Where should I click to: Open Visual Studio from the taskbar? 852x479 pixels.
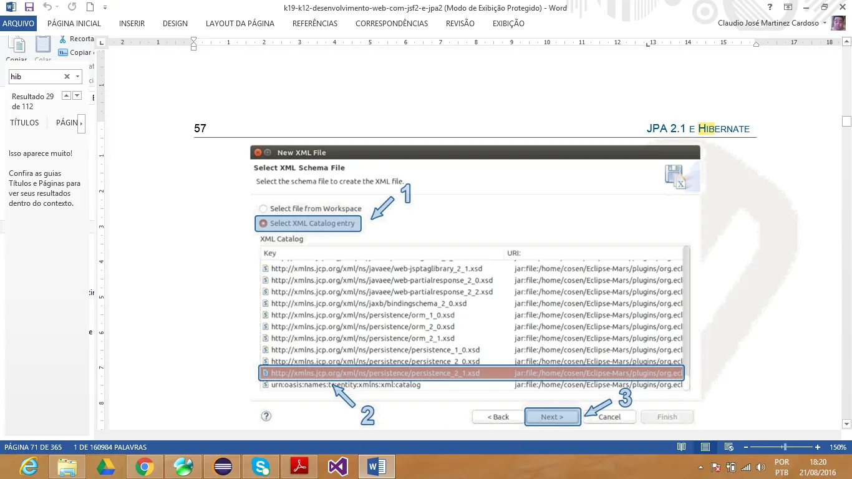click(338, 467)
